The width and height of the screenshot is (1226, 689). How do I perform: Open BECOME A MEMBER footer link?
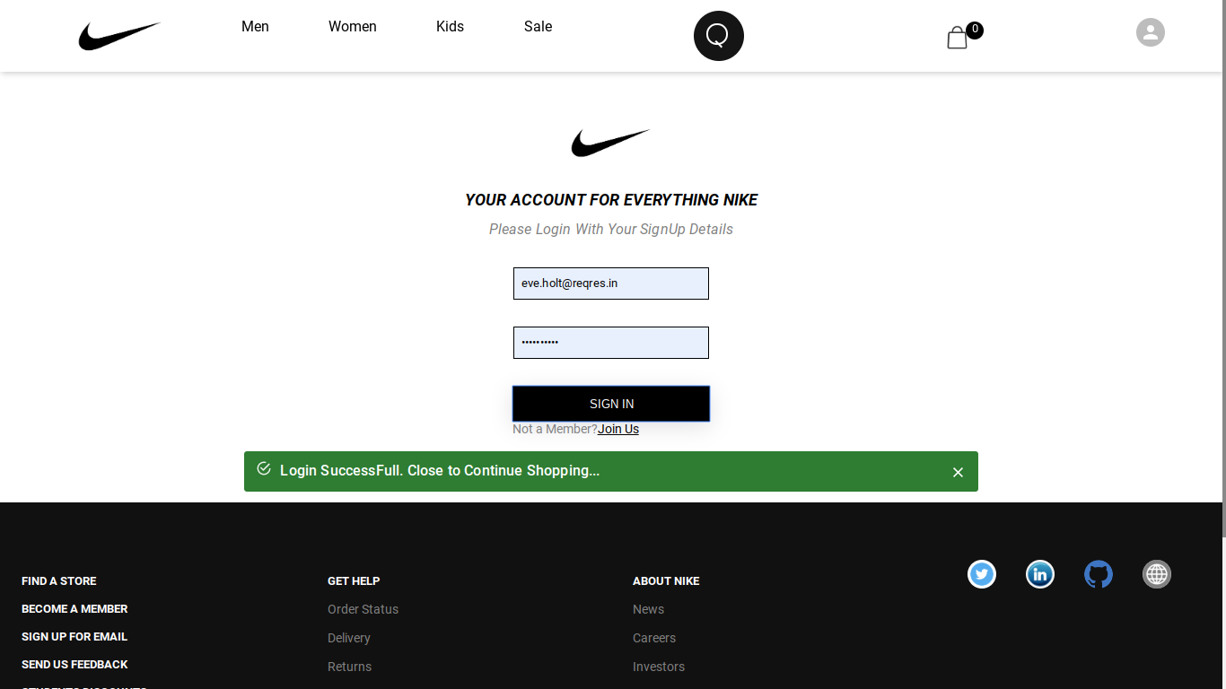74,609
